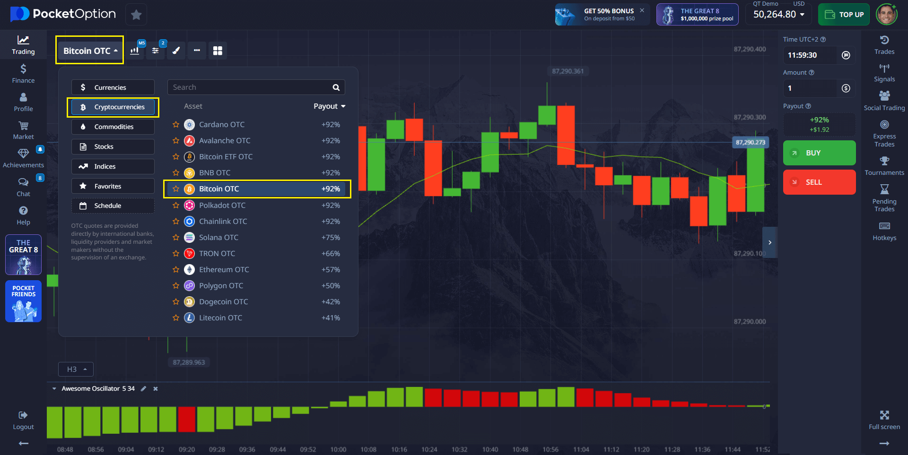Open chart type settings icon

(135, 51)
